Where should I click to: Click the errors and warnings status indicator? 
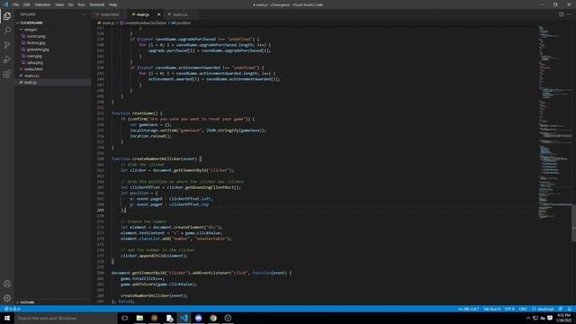[12, 309]
